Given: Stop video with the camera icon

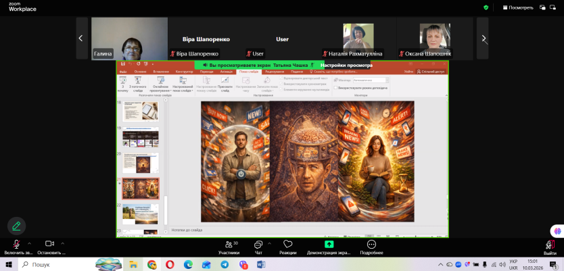Looking at the screenshot, I should pos(49,244).
